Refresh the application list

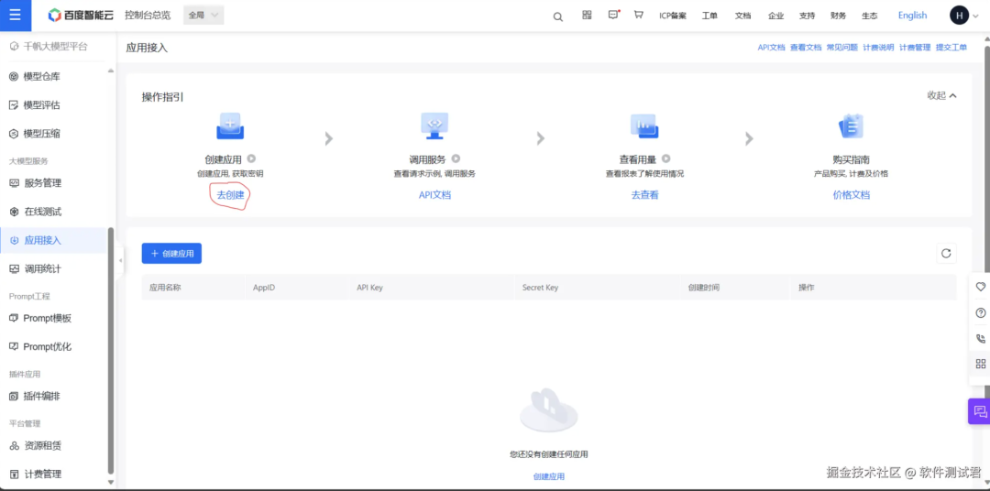click(x=946, y=253)
